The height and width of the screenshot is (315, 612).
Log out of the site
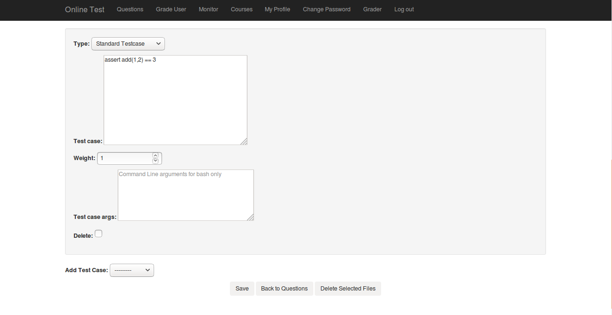[404, 9]
